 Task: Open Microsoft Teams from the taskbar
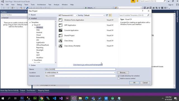coord(93,98)
